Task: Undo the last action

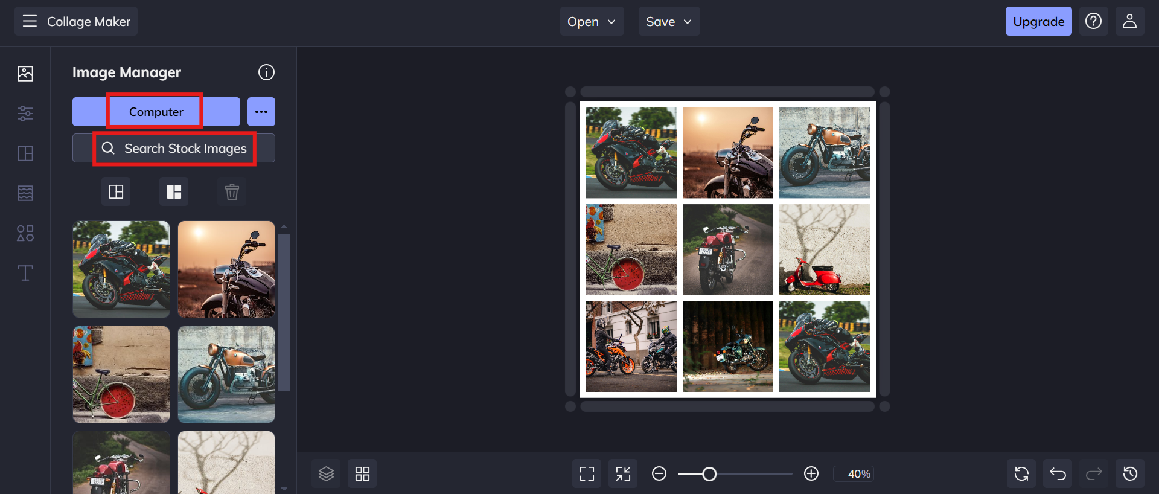Action: 1058,473
